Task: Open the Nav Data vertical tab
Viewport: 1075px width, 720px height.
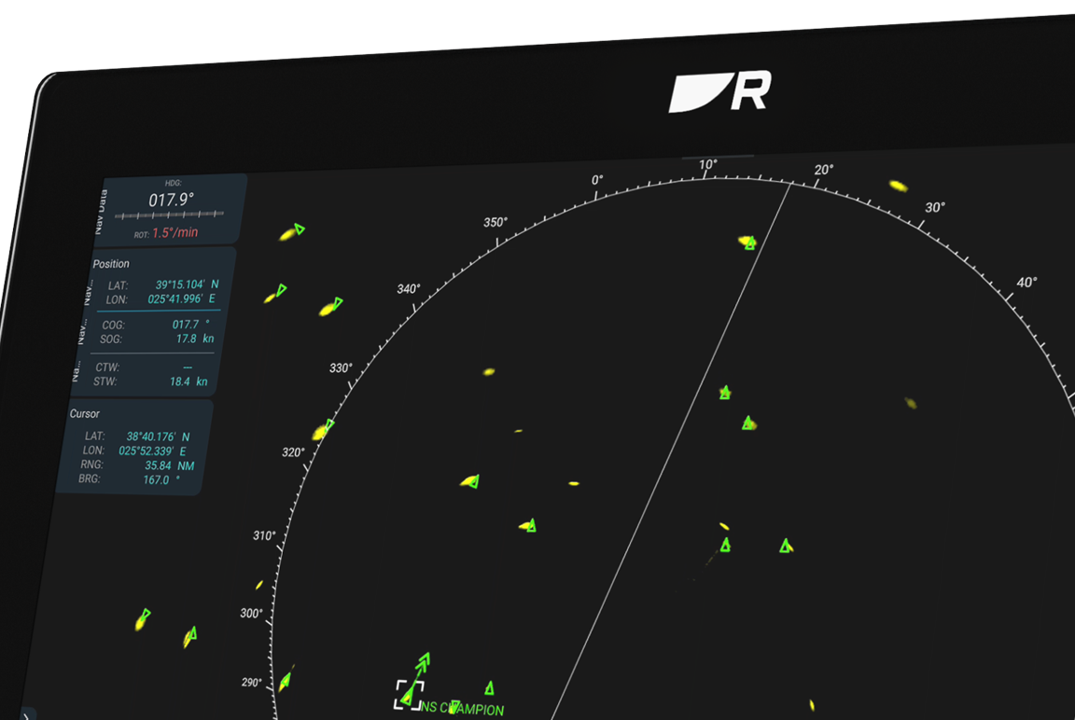Action: click(x=103, y=209)
